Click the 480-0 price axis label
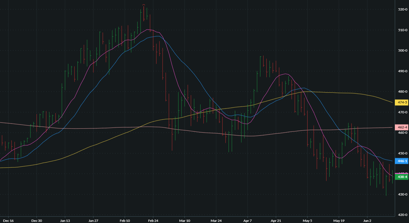 [x=402, y=92]
